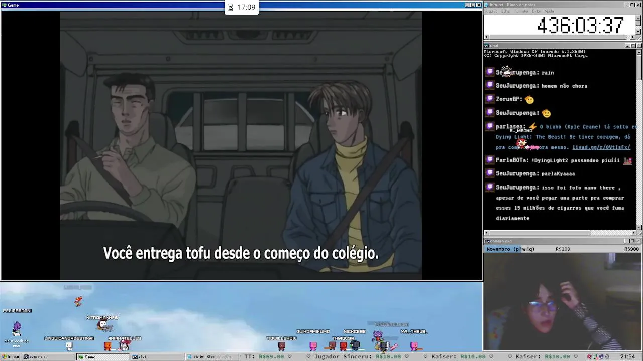Click the taskbar clock showing 21:54
The height and width of the screenshot is (361, 643).
(x=627, y=357)
